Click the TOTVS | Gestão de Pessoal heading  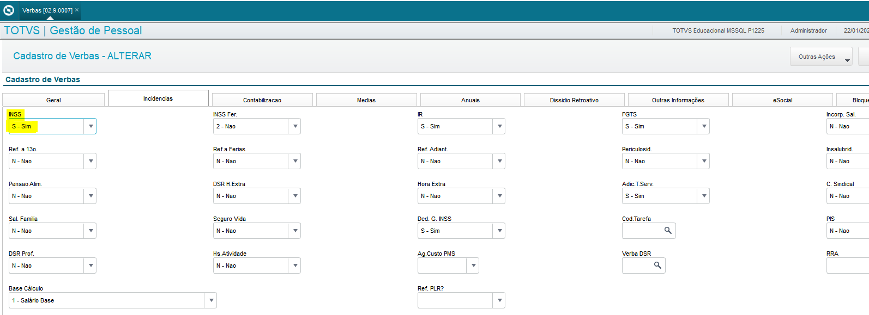[73, 30]
